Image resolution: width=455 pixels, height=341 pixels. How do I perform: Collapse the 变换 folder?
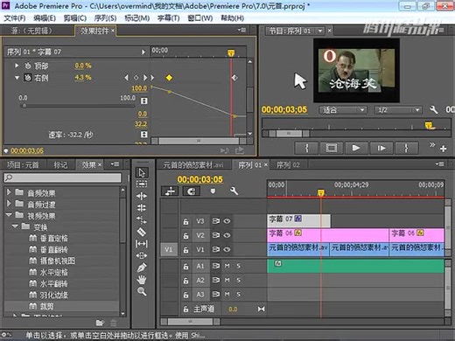pyautogui.click(x=15, y=226)
